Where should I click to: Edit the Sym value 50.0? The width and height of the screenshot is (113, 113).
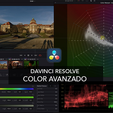(31, 92)
